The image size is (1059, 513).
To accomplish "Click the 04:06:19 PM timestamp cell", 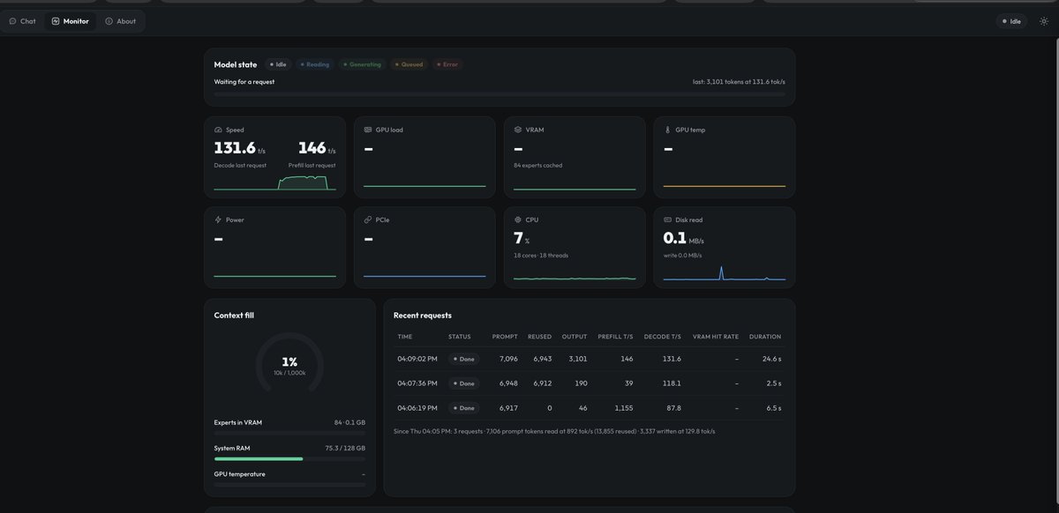I will tap(417, 408).
